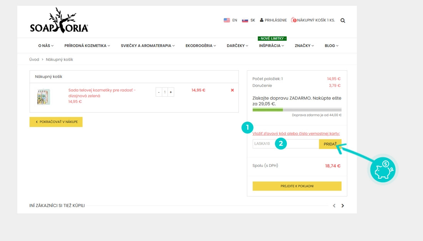
Task: Decrease quantity with the minus button
Action: (x=158, y=92)
